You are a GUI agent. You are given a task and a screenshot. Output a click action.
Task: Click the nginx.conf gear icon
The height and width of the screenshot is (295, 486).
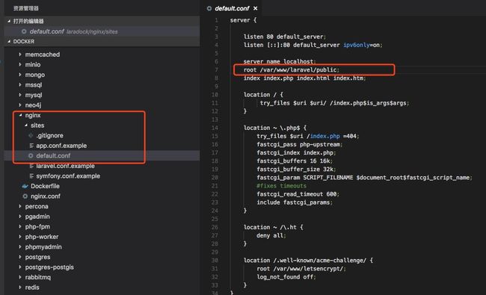[25, 196]
